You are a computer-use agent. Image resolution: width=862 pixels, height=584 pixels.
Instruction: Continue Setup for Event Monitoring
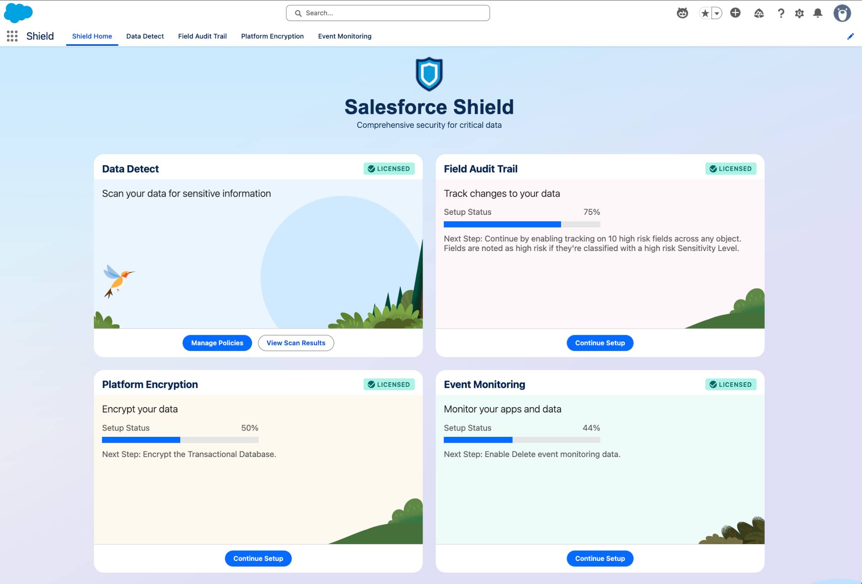600,558
